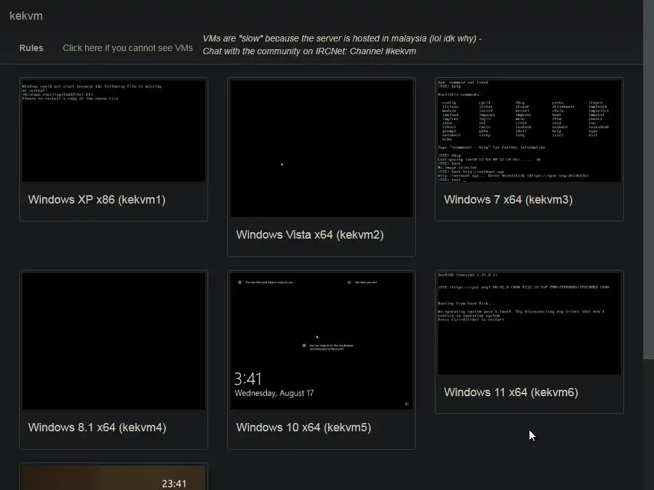Click the IRCNet channel #kekvm notice text

click(309, 51)
